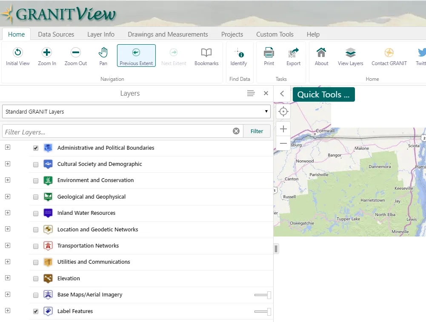Zoom out with map minus button

283,143
